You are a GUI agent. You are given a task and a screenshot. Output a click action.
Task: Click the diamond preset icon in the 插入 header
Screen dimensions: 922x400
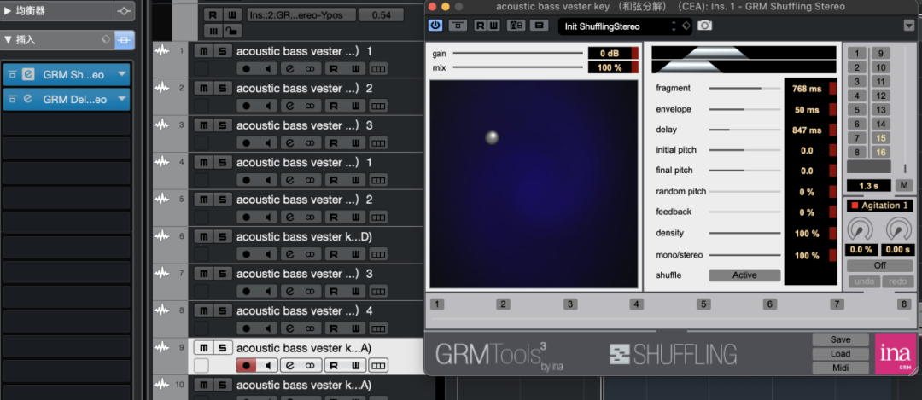coord(106,40)
